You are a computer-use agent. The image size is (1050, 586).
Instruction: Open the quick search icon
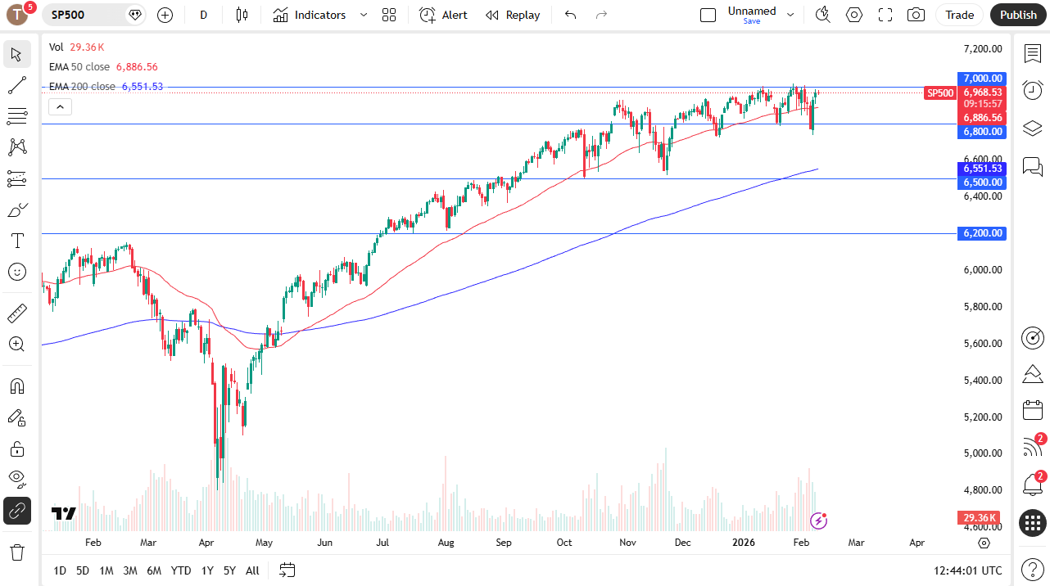[x=823, y=15]
